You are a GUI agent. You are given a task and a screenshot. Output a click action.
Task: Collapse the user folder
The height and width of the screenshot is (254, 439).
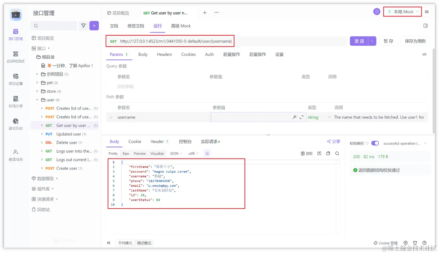(x=37, y=100)
